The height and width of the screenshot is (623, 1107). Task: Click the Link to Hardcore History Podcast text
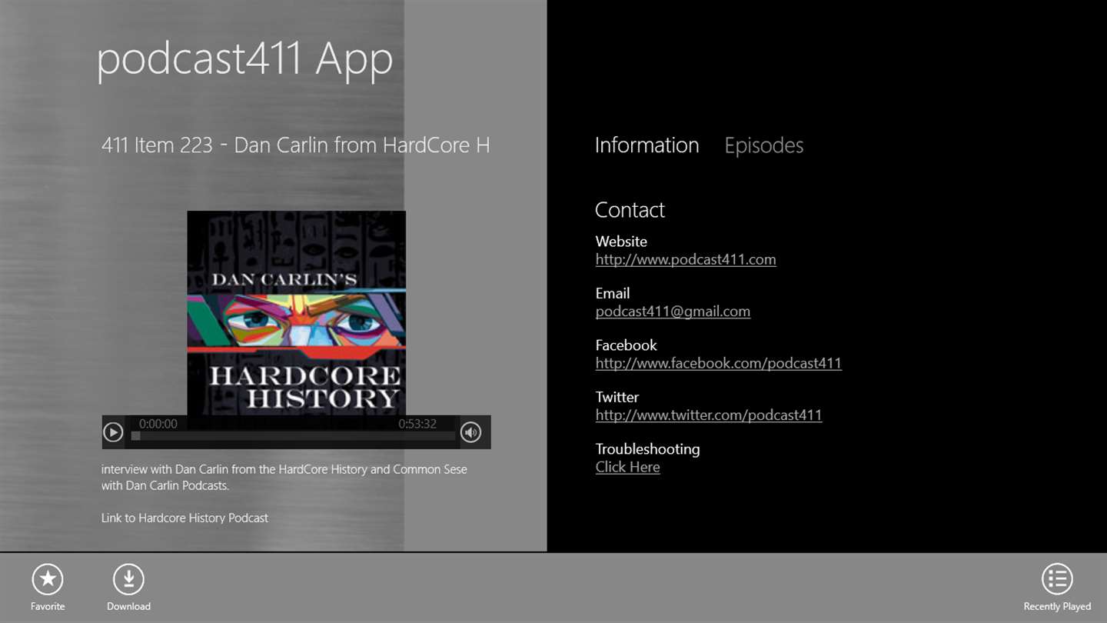pos(184,518)
